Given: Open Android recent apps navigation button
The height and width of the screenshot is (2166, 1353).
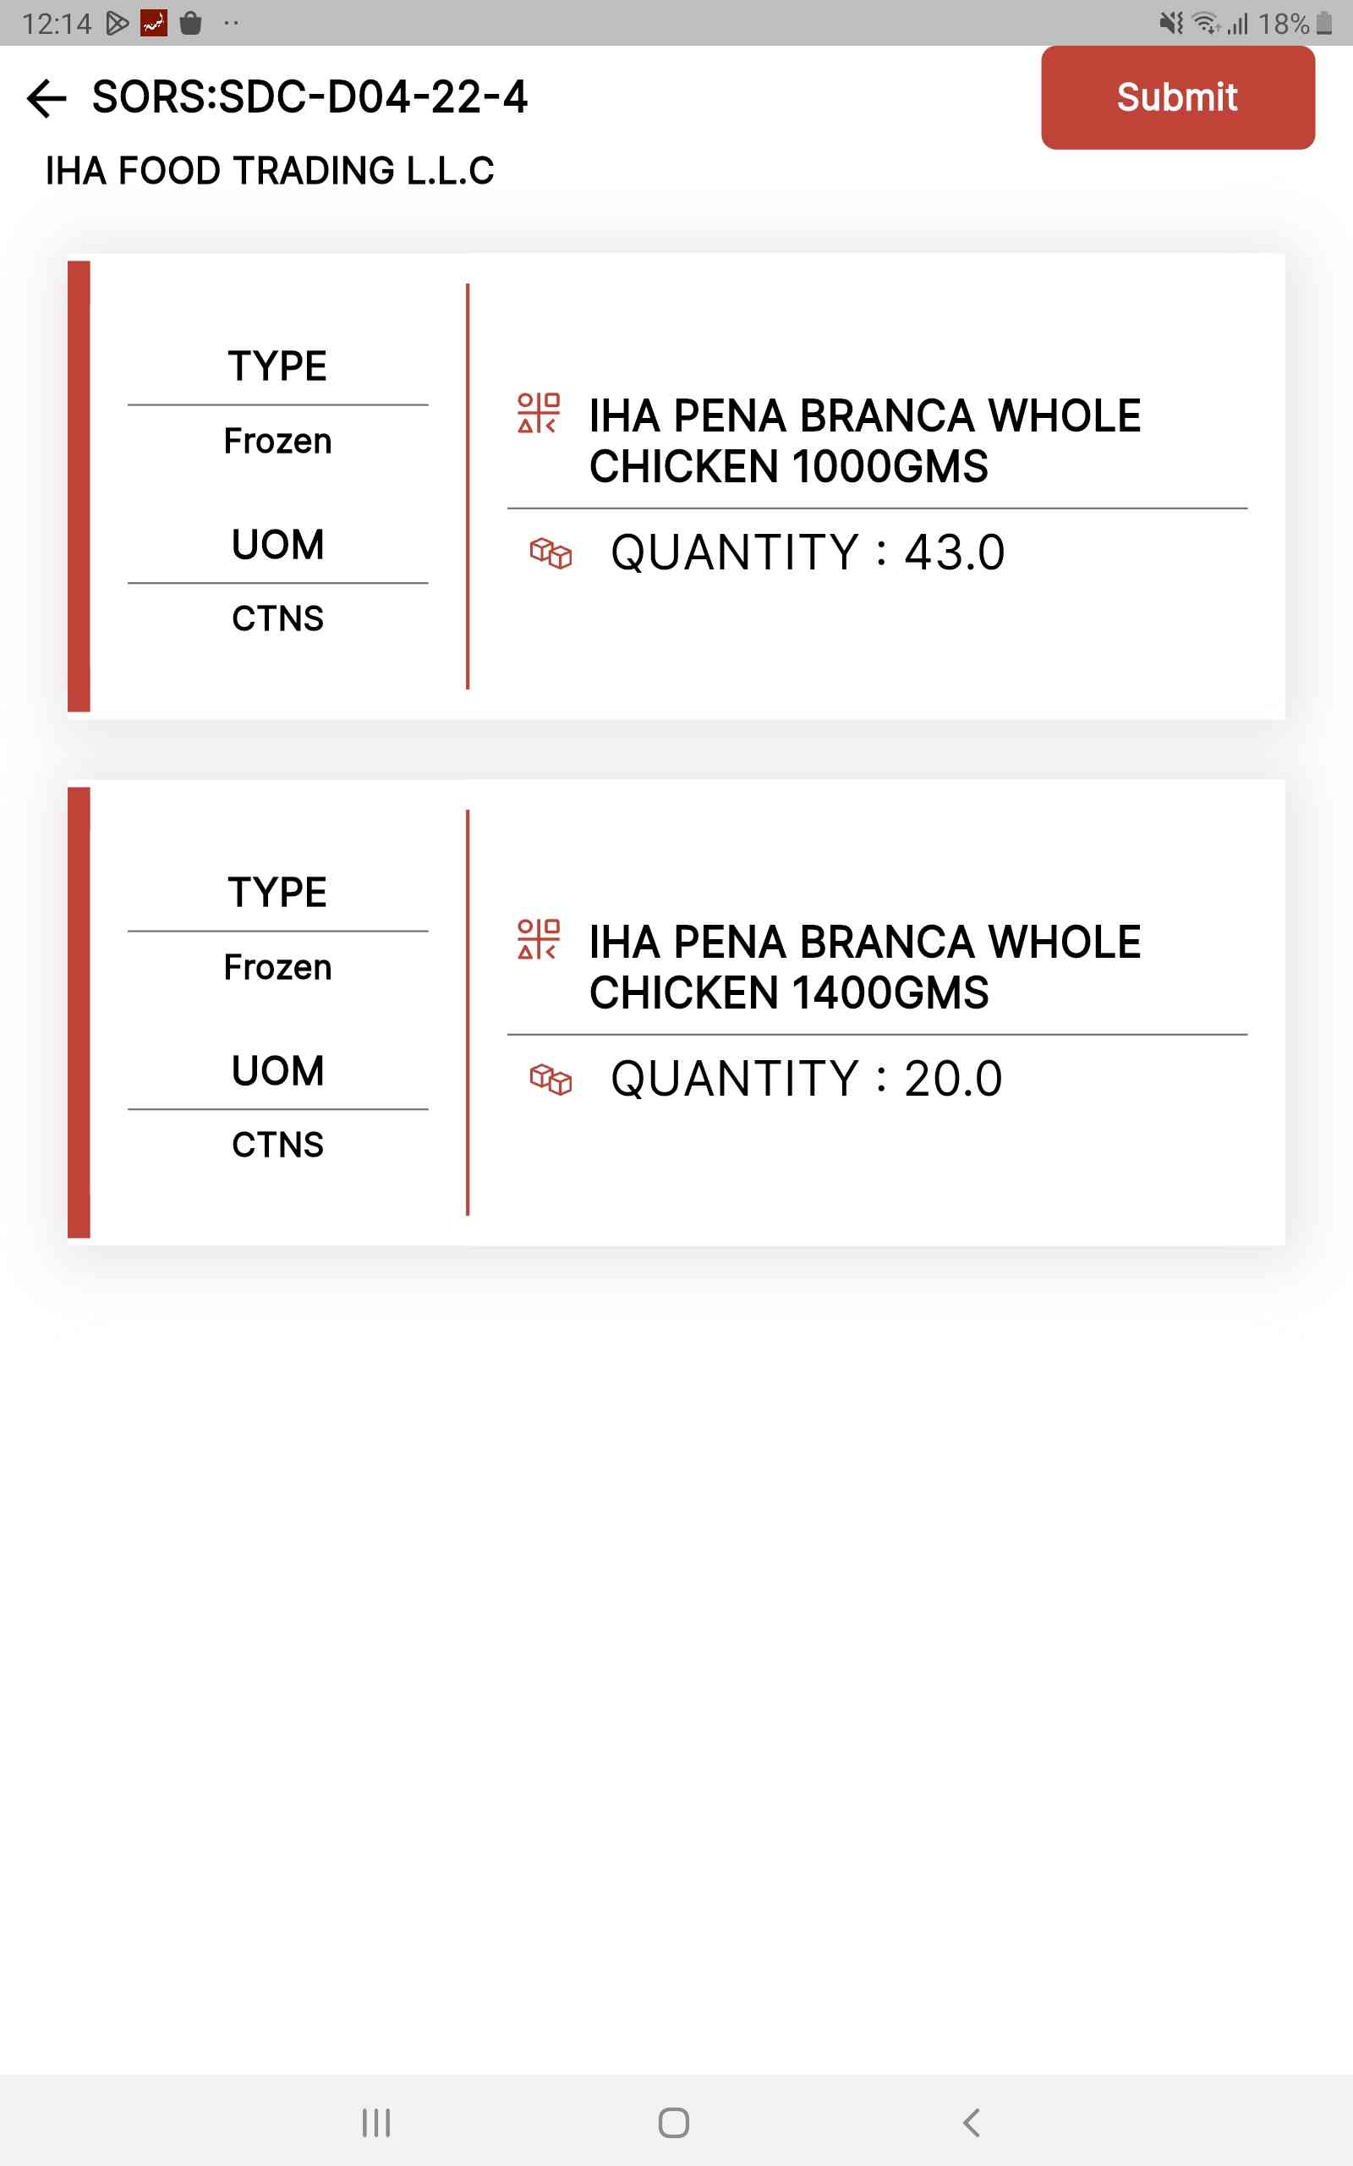Looking at the screenshot, I should [x=375, y=2122].
